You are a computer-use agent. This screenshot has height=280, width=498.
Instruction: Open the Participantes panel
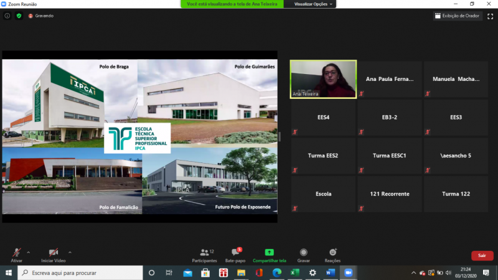pos(205,255)
